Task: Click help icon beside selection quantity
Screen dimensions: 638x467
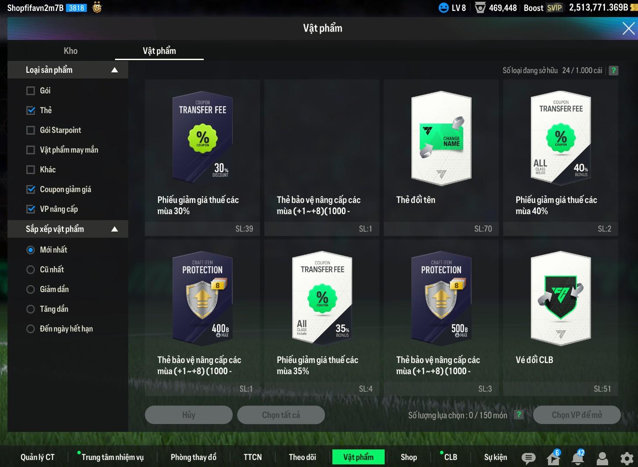Action: pos(519,415)
